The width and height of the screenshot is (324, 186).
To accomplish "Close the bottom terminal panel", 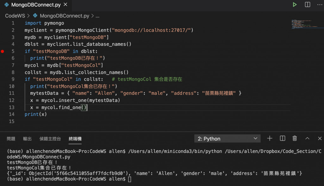I will point(320,138).
